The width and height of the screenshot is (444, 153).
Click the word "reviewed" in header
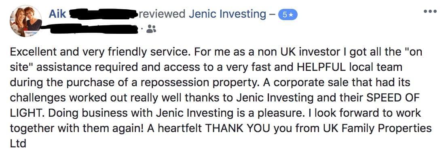click(162, 14)
